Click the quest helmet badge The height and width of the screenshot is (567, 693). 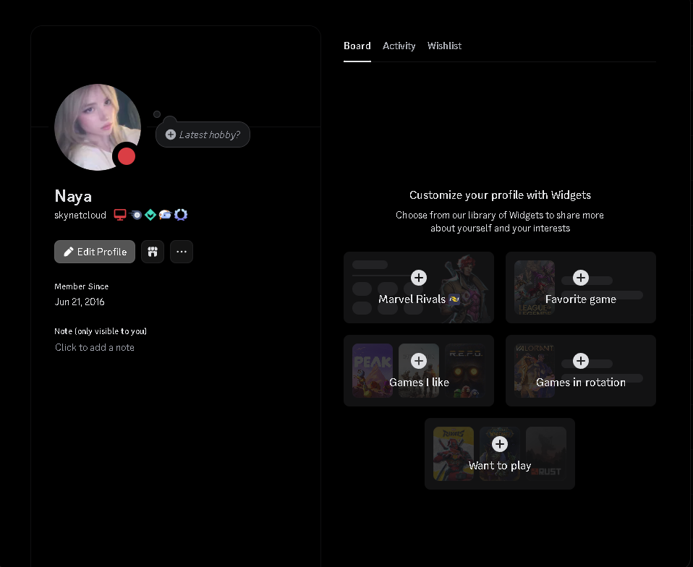click(165, 215)
